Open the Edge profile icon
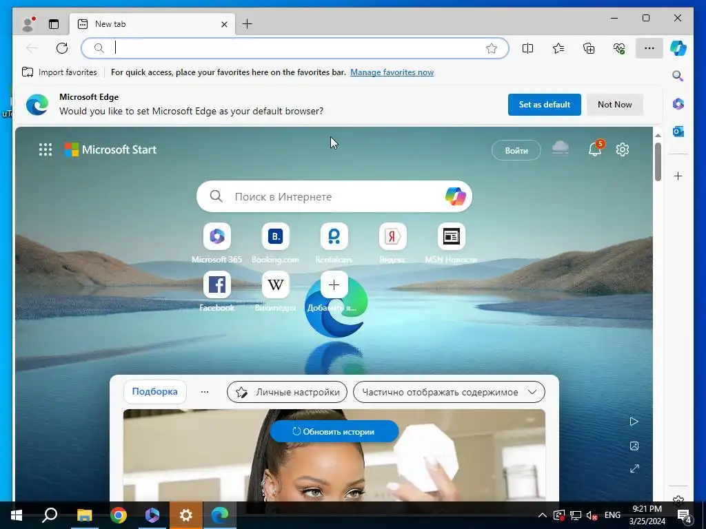Viewport: 706px width, 529px height. (28, 24)
